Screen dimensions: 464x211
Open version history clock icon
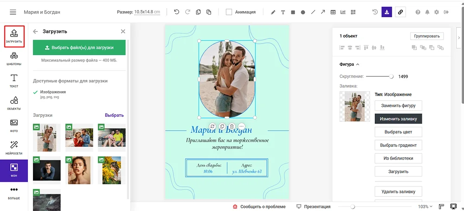[x=375, y=12]
